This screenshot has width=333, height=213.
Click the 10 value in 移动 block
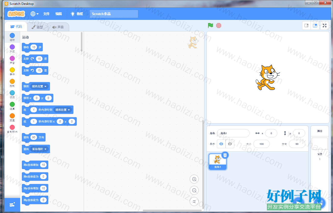(34, 47)
